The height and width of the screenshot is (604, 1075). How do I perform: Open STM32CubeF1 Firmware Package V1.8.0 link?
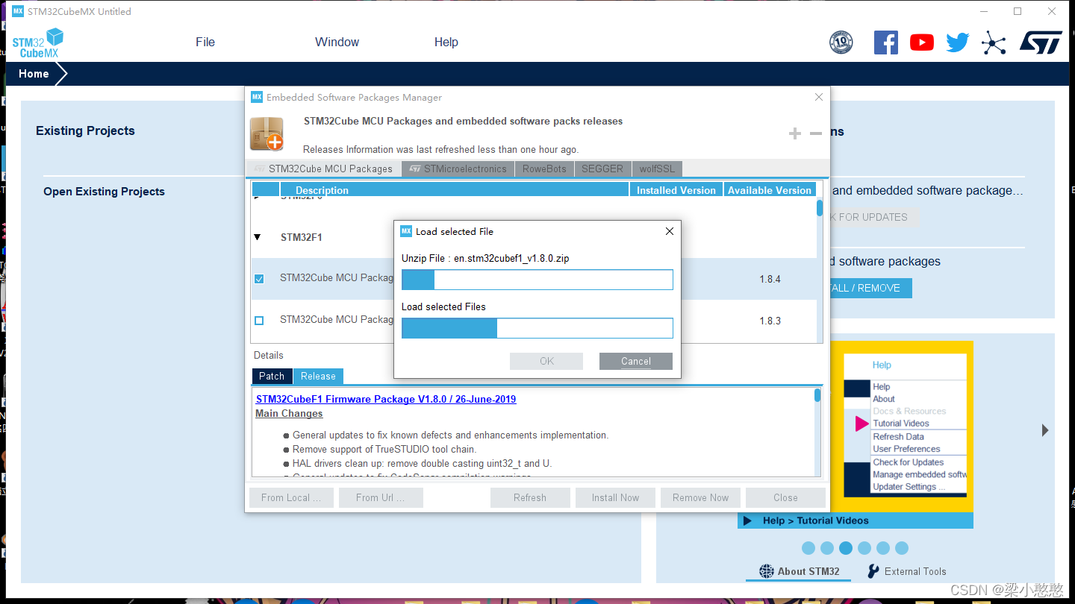pyautogui.click(x=386, y=399)
